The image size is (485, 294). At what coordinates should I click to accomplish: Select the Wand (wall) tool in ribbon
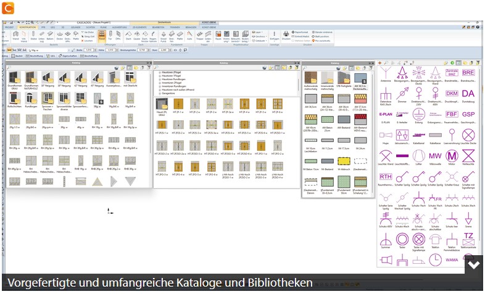pyautogui.click(x=15, y=36)
